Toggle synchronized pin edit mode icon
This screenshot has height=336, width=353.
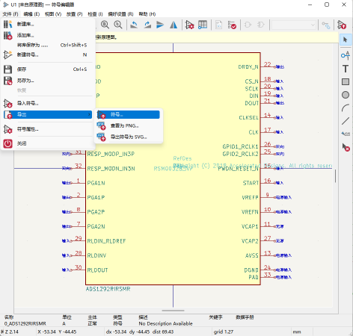coord(326,25)
